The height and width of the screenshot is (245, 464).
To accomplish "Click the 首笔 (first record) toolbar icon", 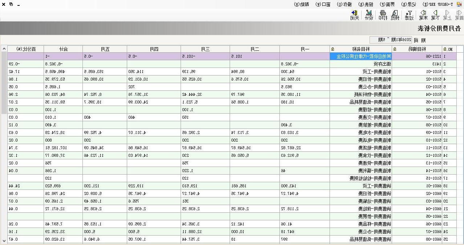I will point(459,15).
